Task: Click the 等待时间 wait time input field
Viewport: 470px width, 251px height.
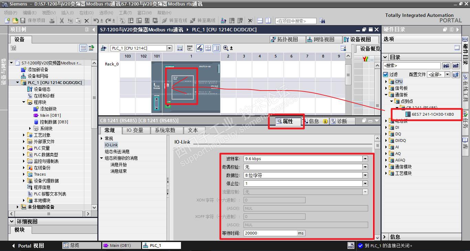Action: (x=270, y=233)
